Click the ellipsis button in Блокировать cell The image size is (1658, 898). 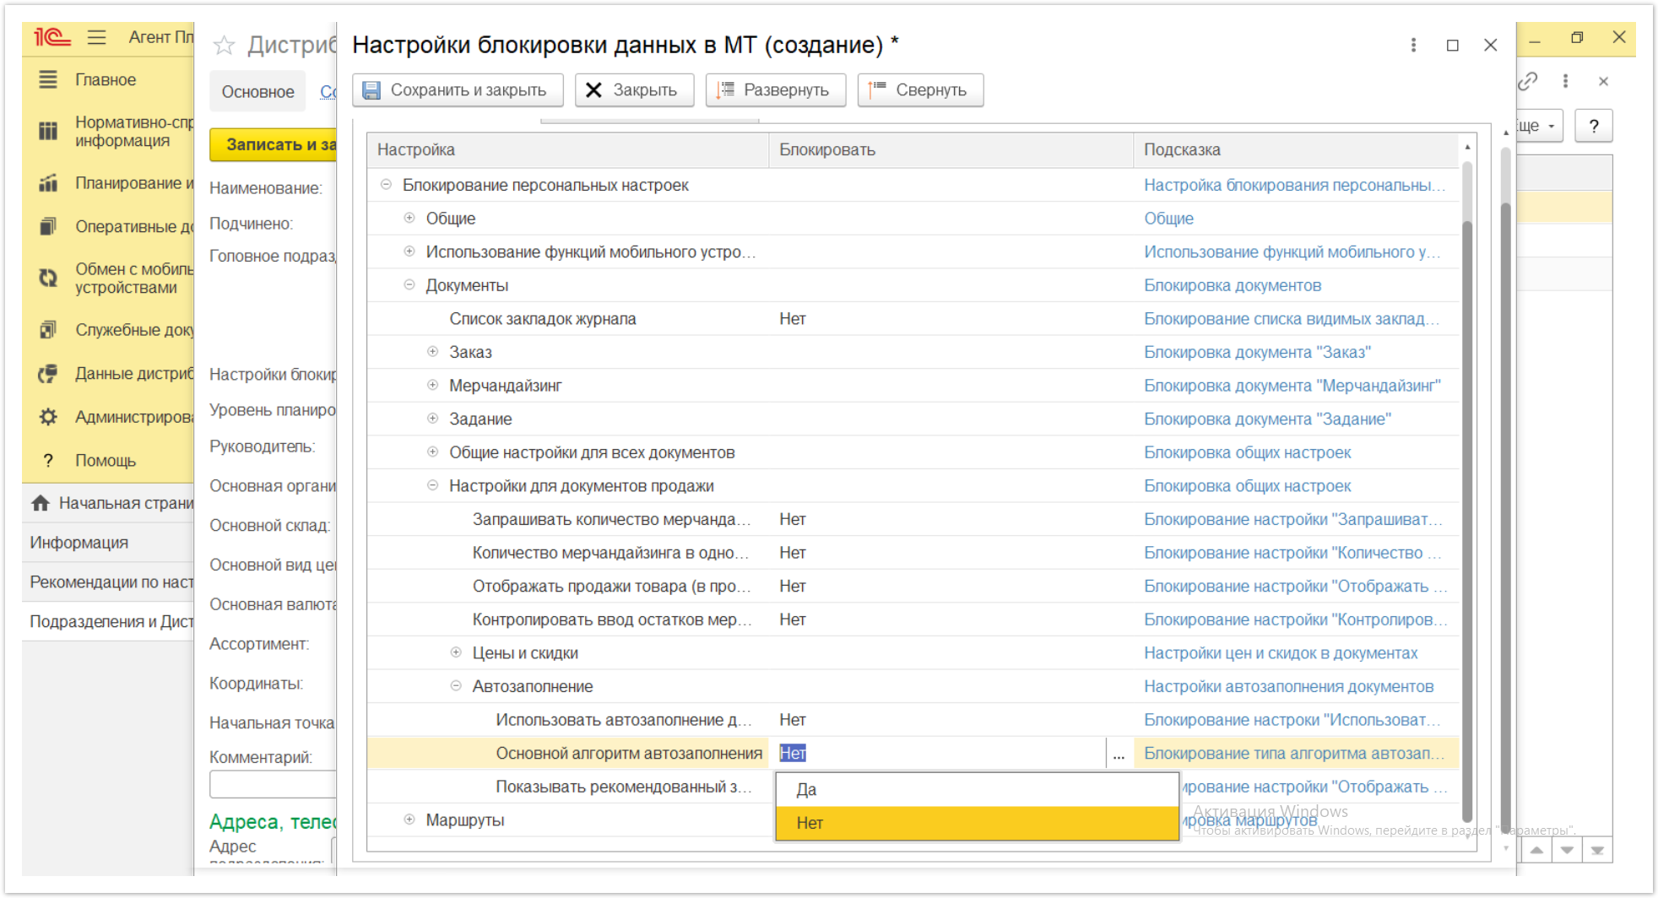point(1119,753)
